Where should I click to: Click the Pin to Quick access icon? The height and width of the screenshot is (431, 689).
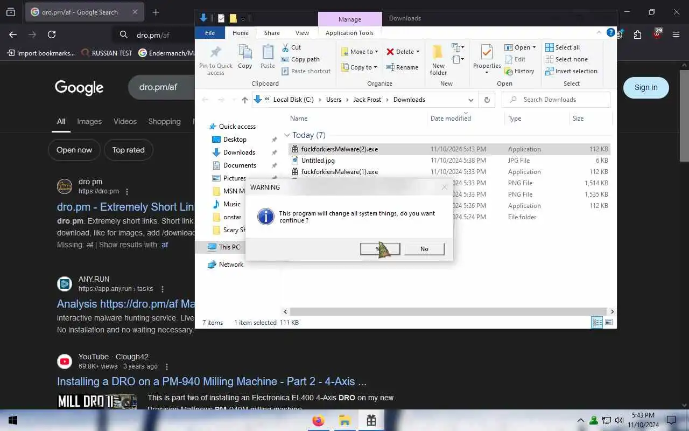216,52
